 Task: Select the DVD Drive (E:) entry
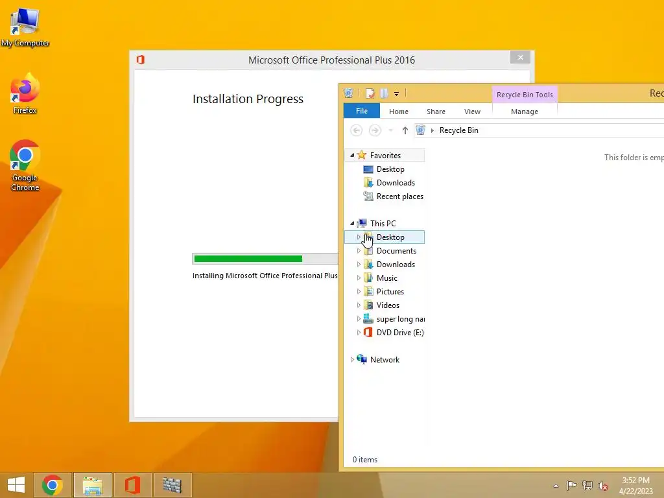399,333
